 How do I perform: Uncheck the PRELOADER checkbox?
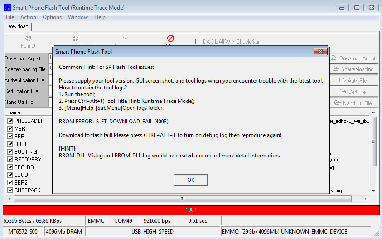pos(10,121)
